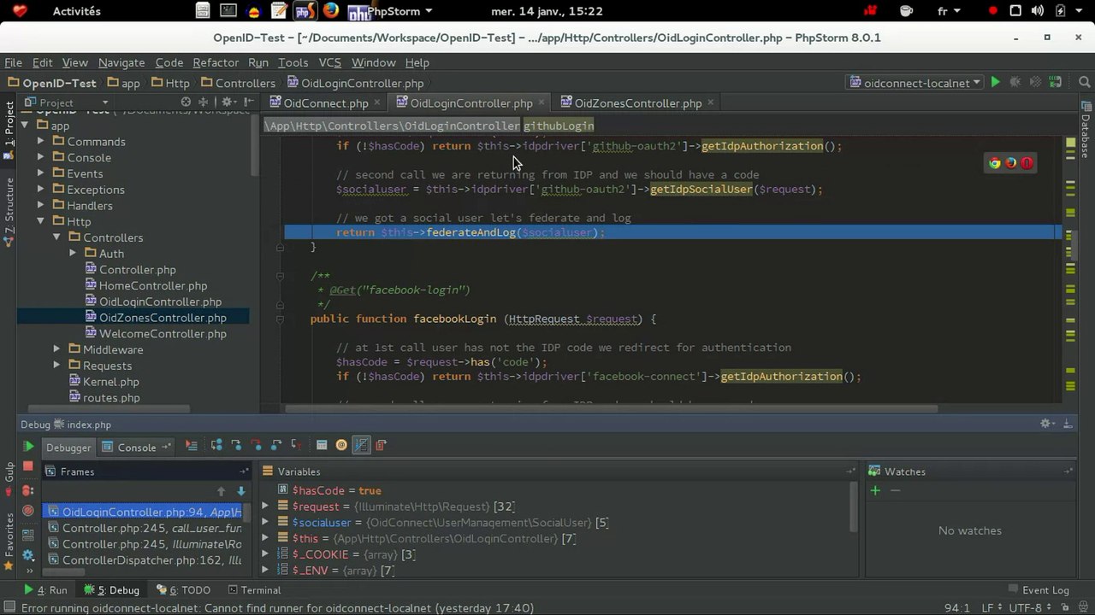Expand the Middleware folder

point(56,349)
